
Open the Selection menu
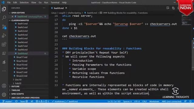click(24, 2)
